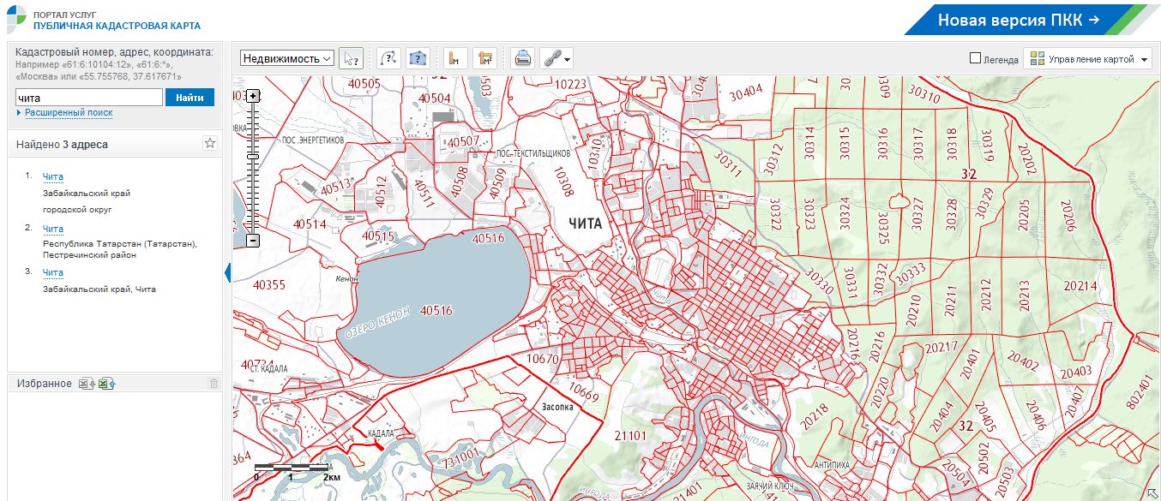Open first Чита result, Забайкальский край городской округ

point(53,176)
